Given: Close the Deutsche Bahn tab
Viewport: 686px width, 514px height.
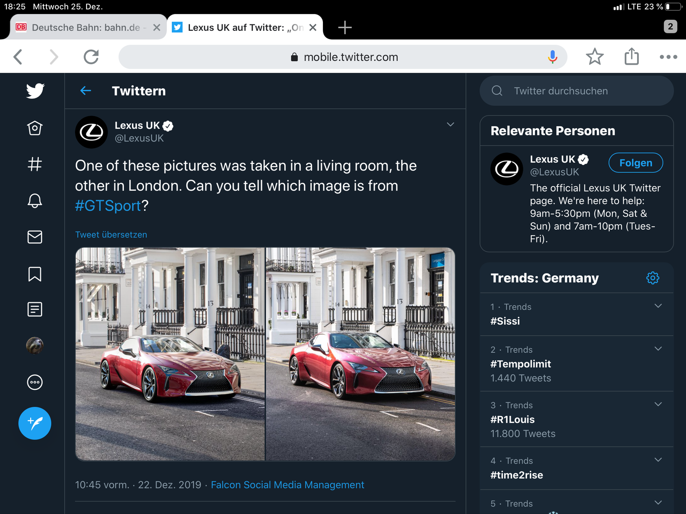Looking at the screenshot, I should click(x=157, y=27).
